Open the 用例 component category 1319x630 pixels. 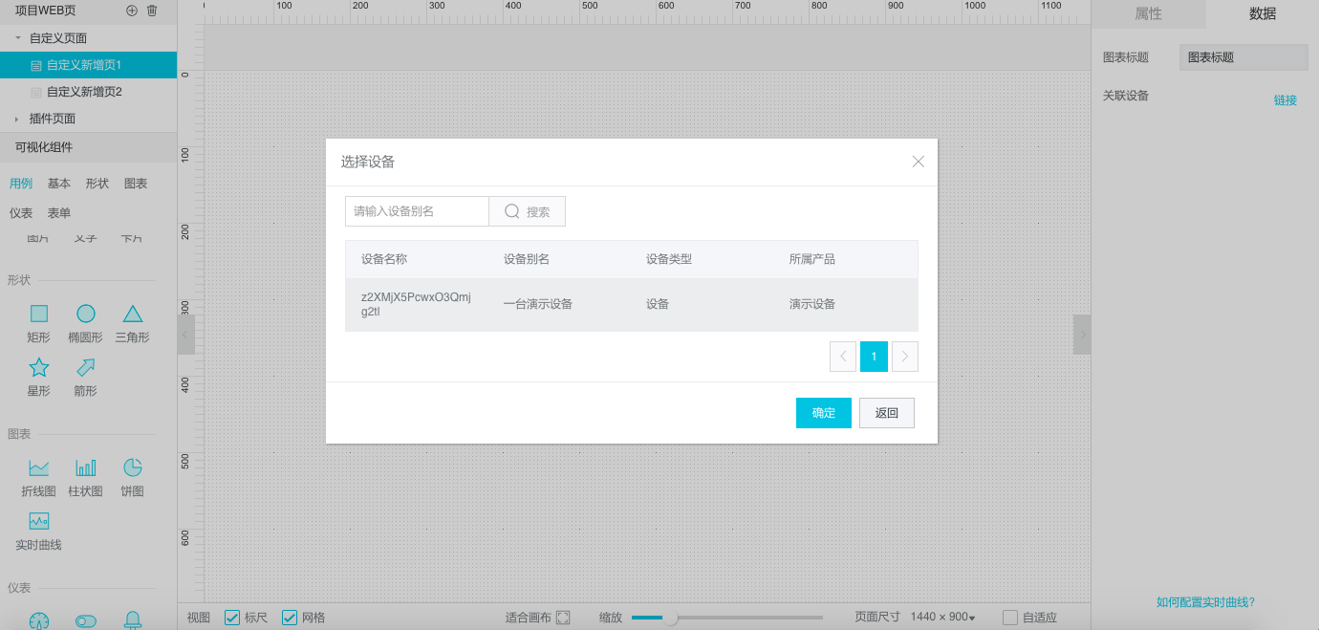21,184
